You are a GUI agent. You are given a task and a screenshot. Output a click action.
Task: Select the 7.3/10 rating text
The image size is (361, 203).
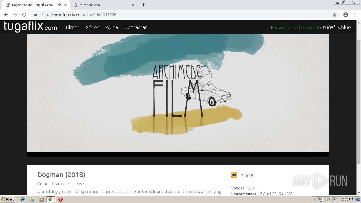click(247, 175)
